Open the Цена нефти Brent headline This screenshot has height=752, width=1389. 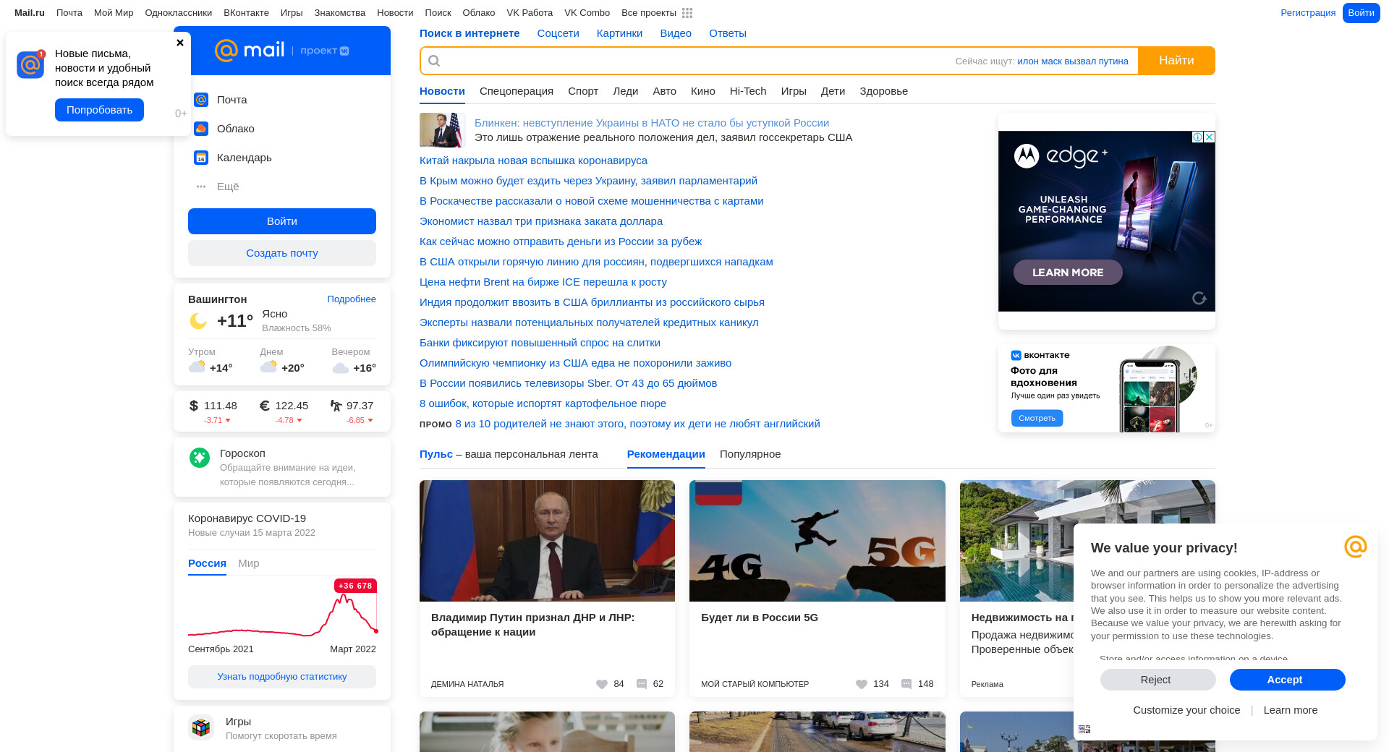(x=543, y=282)
